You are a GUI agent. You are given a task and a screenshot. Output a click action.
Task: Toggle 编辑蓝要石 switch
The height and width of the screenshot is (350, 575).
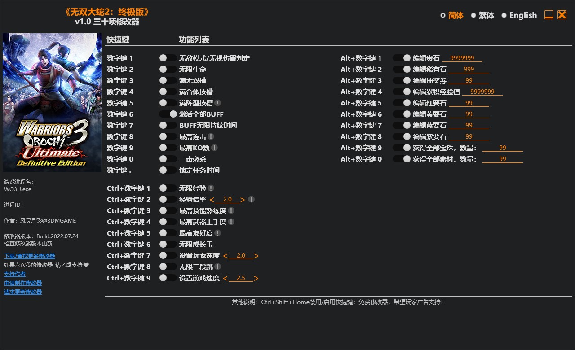click(x=402, y=125)
